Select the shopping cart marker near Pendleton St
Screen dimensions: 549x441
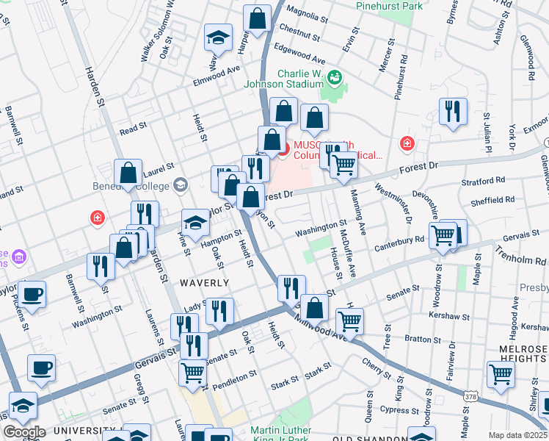coord(192,373)
